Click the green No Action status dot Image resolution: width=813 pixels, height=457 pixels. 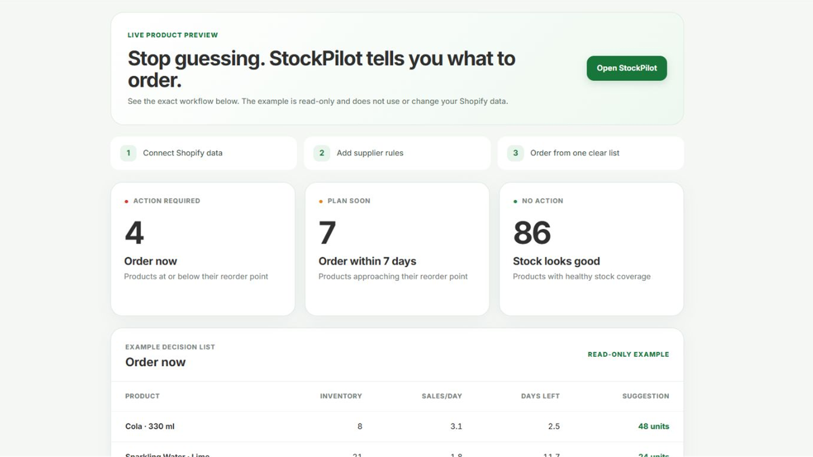515,202
